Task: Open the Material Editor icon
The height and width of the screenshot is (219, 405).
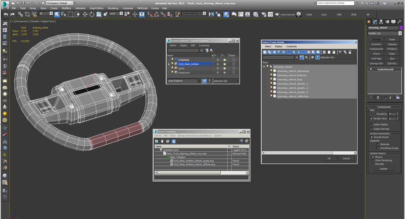Action: (x=256, y=14)
